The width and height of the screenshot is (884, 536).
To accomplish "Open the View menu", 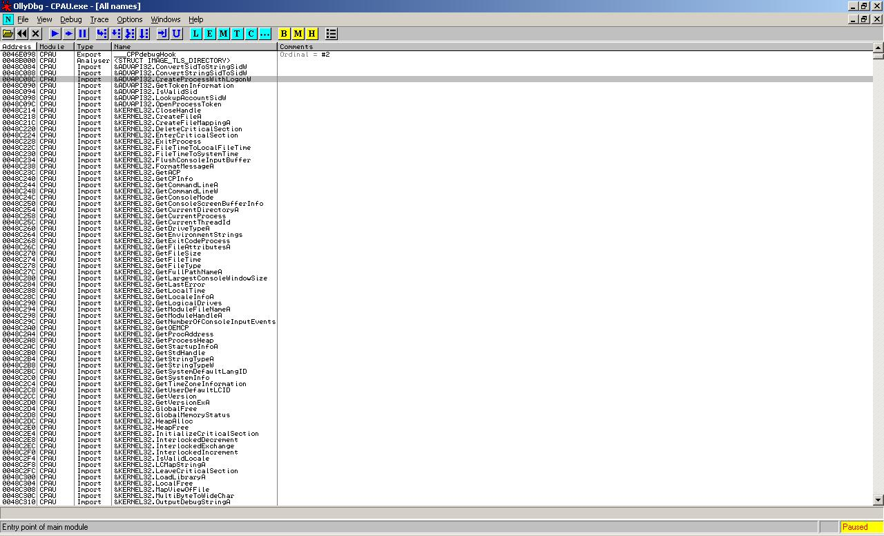I will 44,19.
